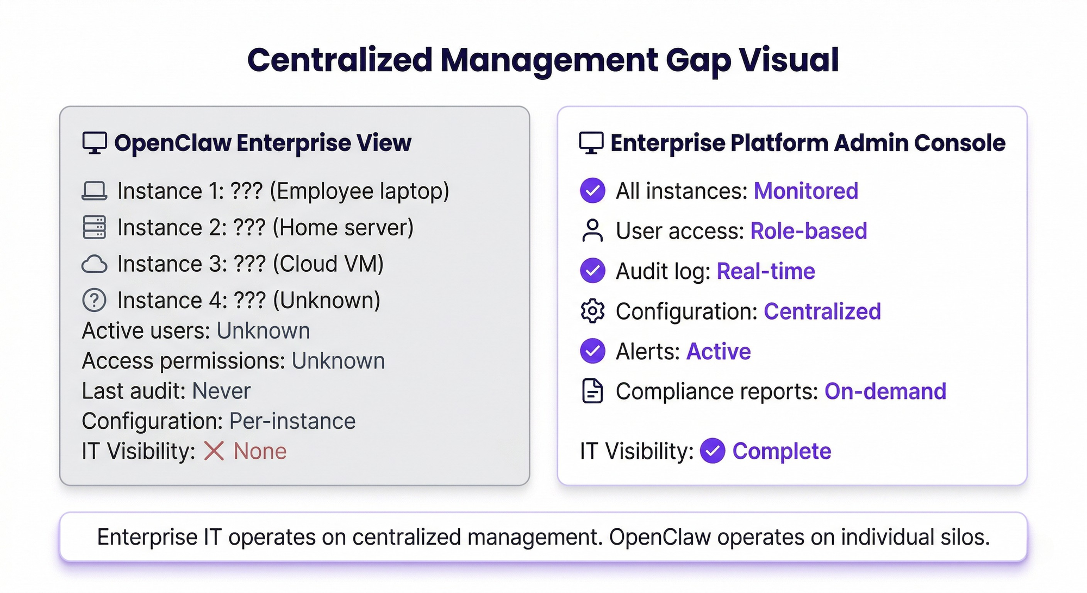Screen dimensions: 1087x593
Task: Click the checkmark beside Audit log
Action: coord(592,271)
